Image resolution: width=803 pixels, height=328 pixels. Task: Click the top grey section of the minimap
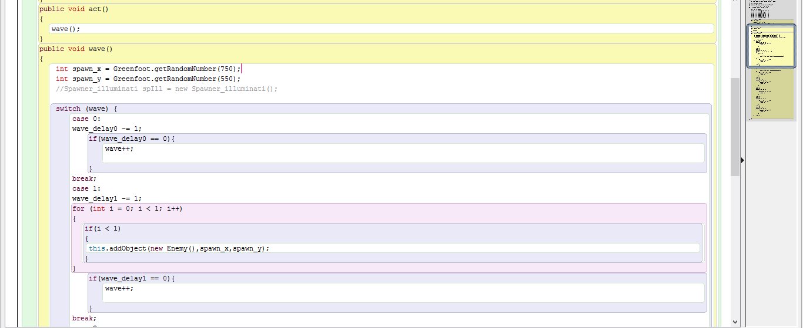(x=770, y=12)
